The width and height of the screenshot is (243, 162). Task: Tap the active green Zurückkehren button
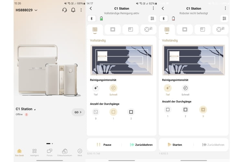click(x=141, y=145)
